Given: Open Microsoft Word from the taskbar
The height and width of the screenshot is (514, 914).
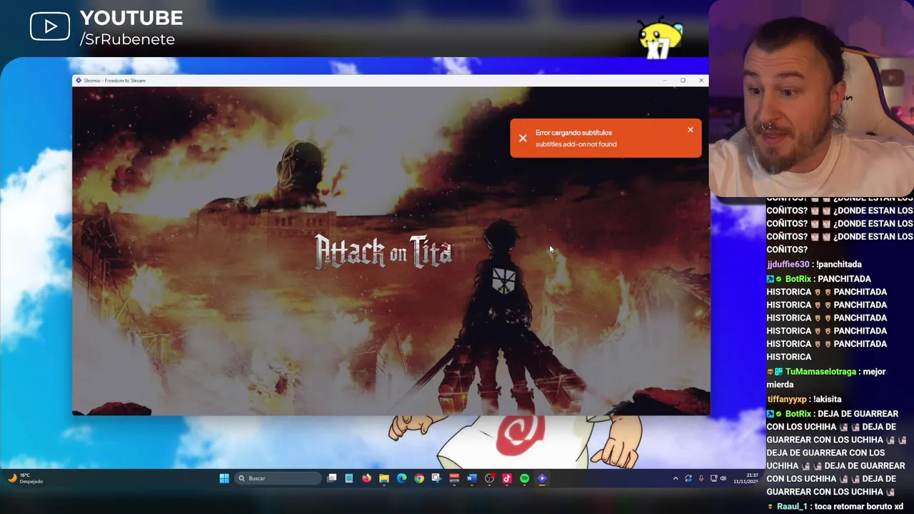Looking at the screenshot, I should 472,478.
